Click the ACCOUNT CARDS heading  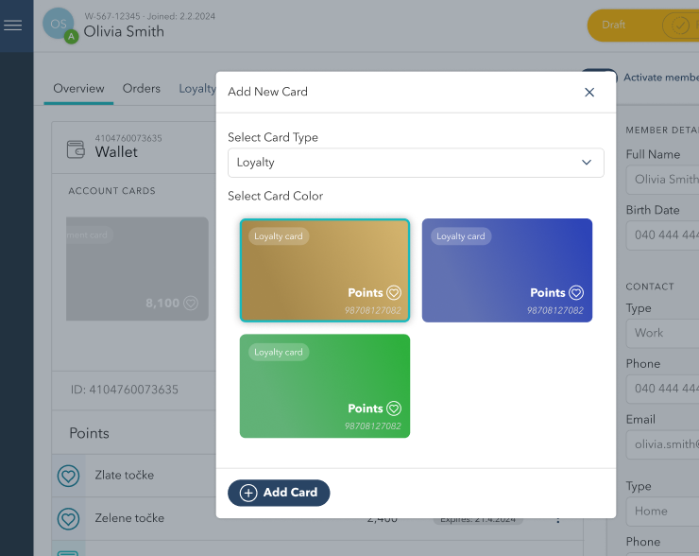pos(111,191)
